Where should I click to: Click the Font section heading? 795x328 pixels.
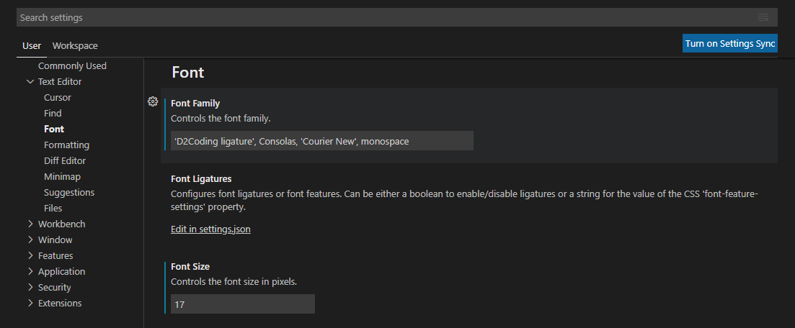pyautogui.click(x=187, y=73)
